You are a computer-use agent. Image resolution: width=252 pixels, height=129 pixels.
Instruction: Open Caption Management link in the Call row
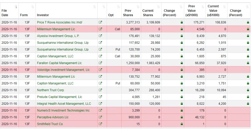55,56
